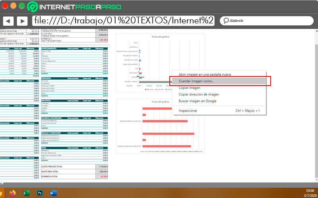Open Photoshop from the taskbar
The width and height of the screenshot is (318, 198).
40,193
